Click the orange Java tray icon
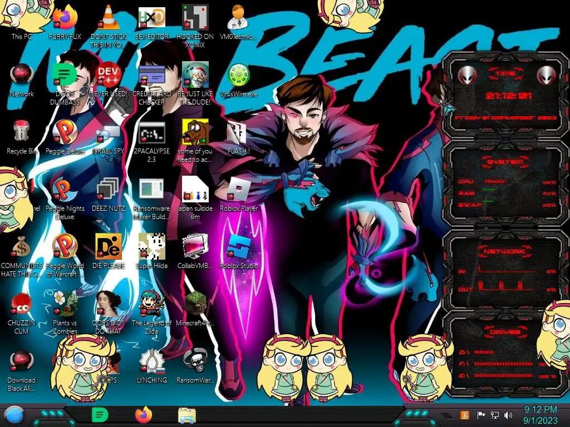The width and height of the screenshot is (570, 427). (465, 415)
